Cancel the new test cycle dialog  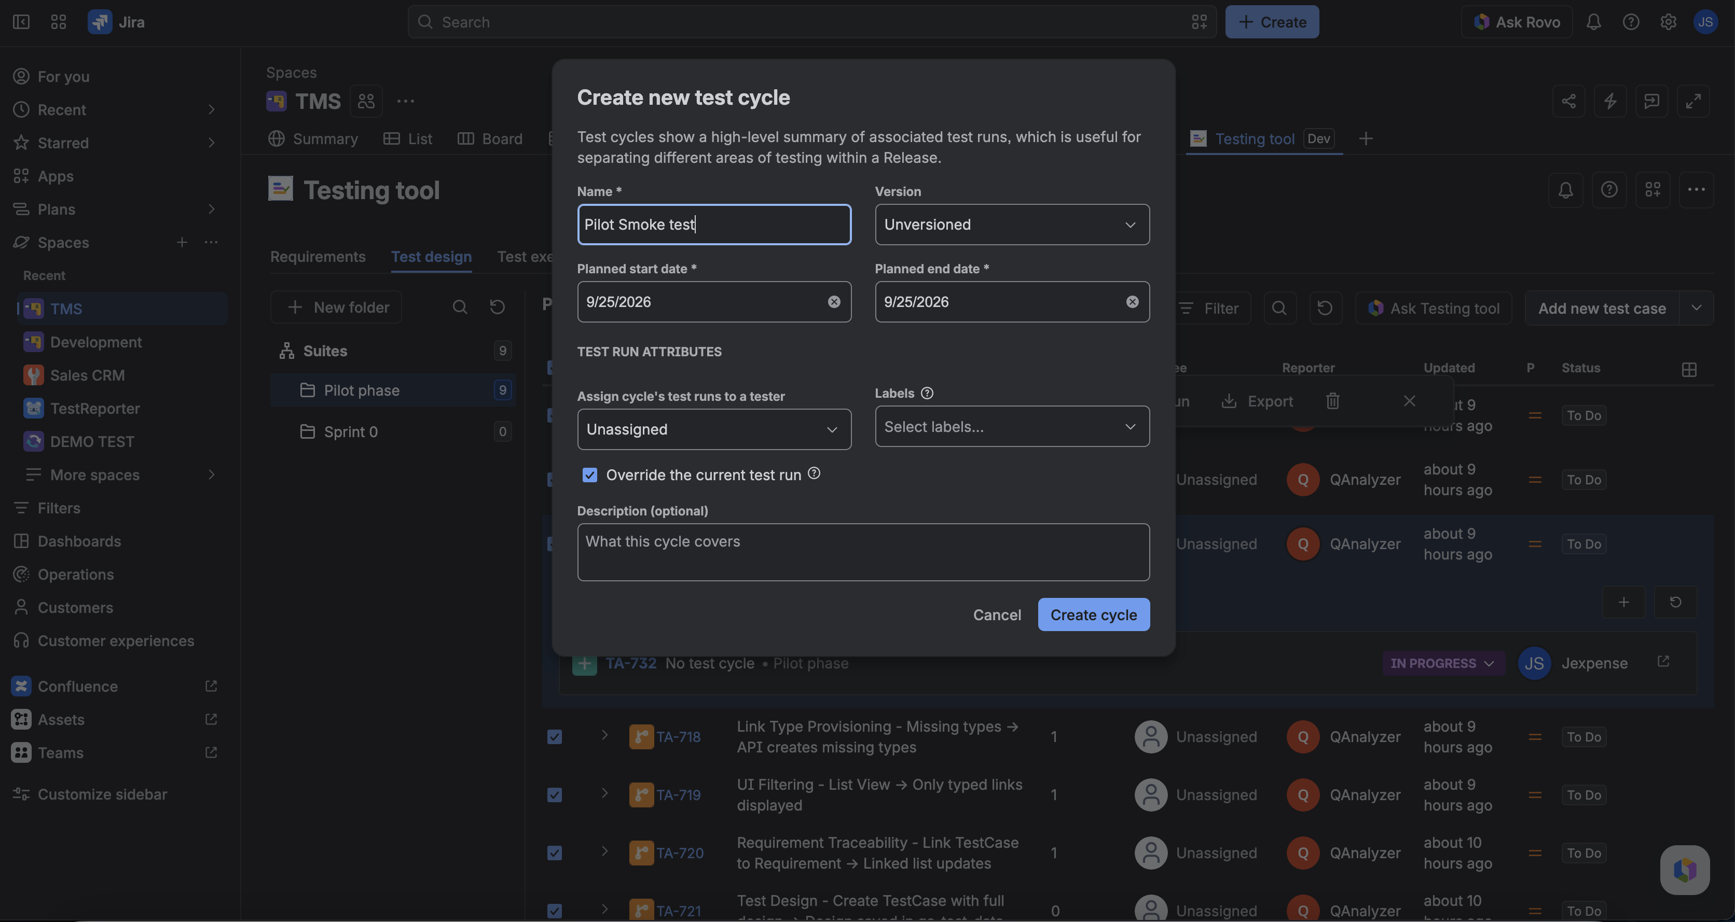[x=997, y=614]
